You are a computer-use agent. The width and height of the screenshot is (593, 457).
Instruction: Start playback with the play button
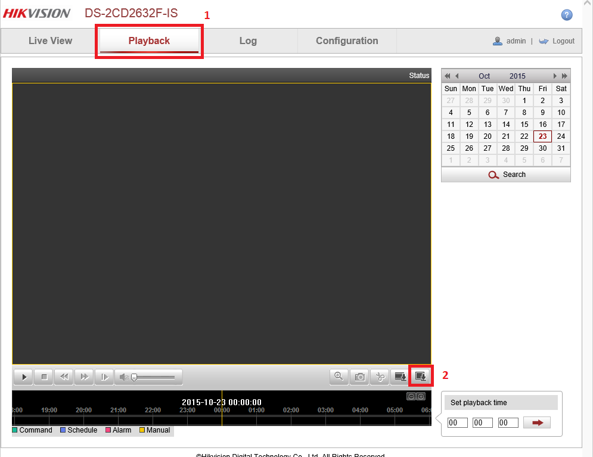pyautogui.click(x=24, y=377)
